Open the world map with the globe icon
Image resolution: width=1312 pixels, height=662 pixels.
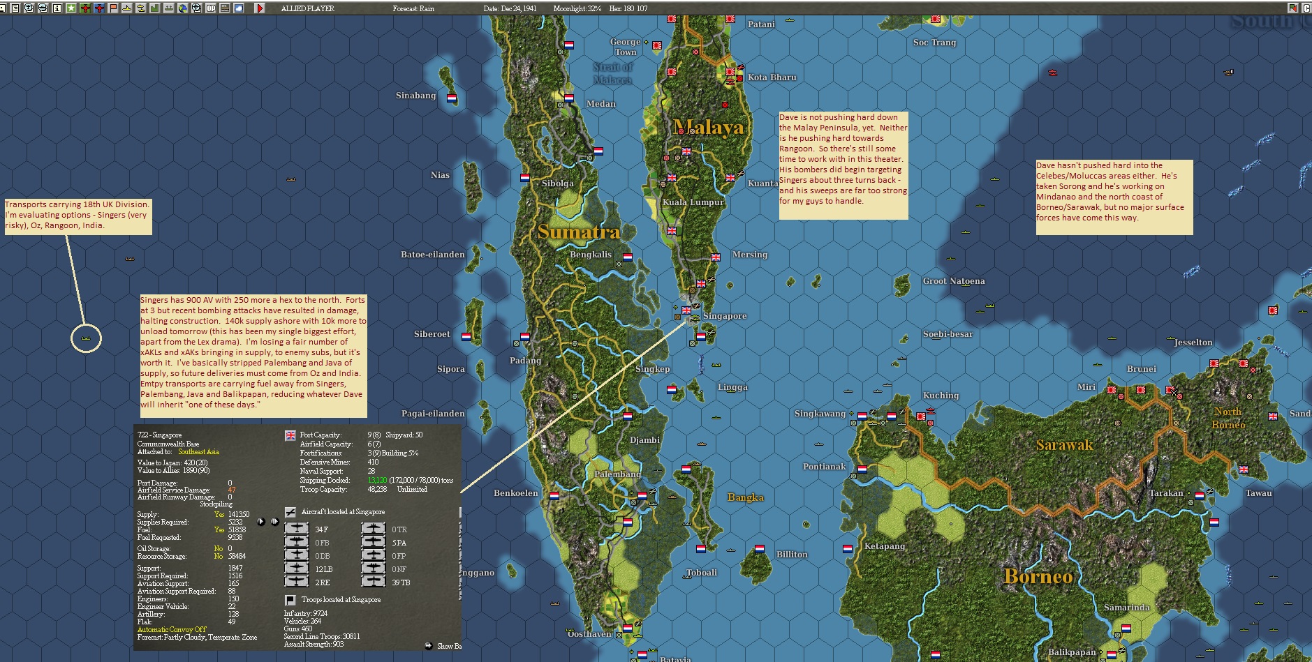click(x=183, y=8)
